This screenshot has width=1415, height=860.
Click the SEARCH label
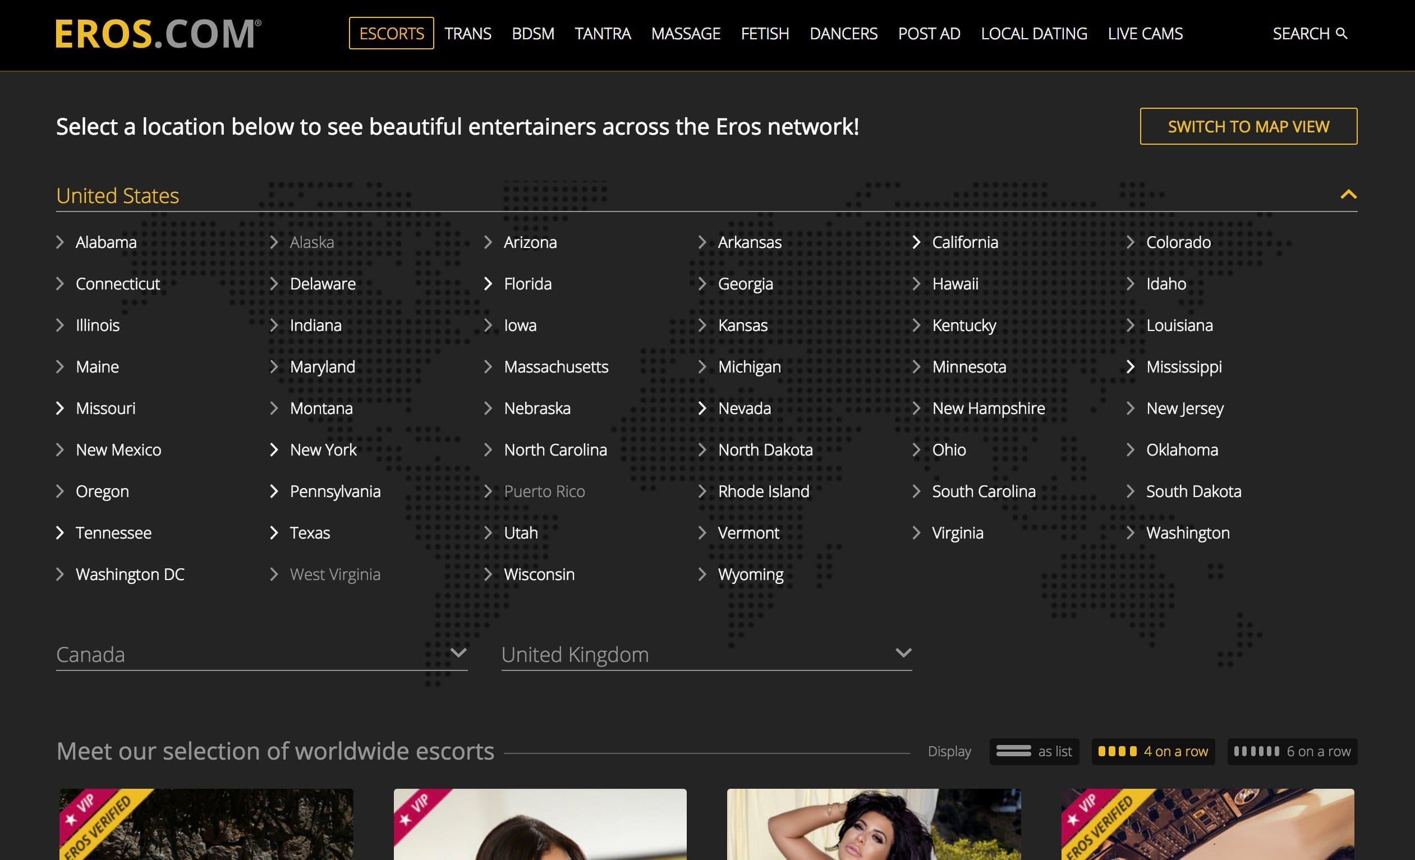click(1301, 33)
